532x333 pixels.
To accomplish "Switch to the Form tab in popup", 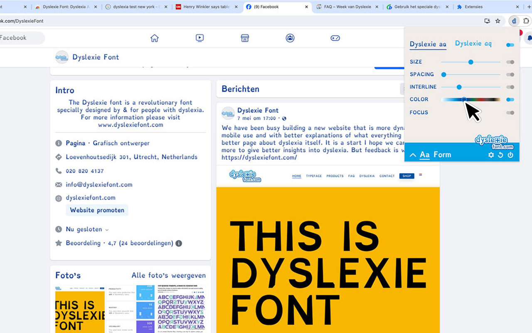I will [x=442, y=155].
